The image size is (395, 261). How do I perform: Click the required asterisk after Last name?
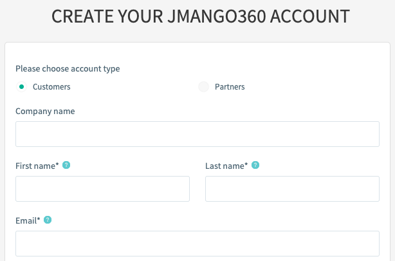pyautogui.click(x=246, y=165)
